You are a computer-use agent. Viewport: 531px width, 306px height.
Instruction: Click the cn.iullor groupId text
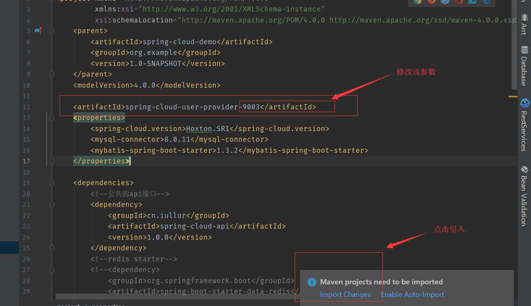coord(166,216)
